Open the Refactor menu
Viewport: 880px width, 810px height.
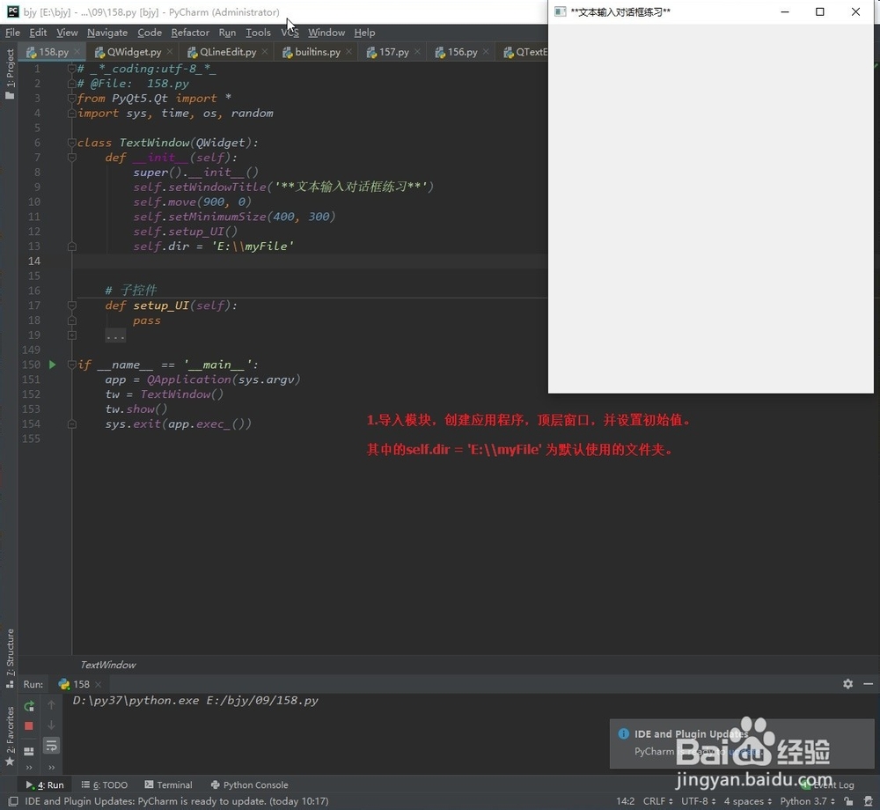coord(190,33)
